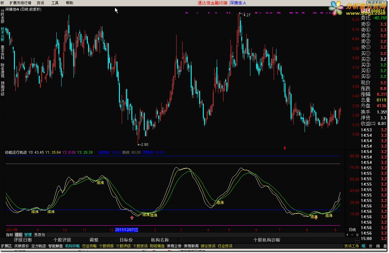Viewport: 389px width, 253px height.
Task: Select the 笔 tick view tab
Action: point(363,246)
